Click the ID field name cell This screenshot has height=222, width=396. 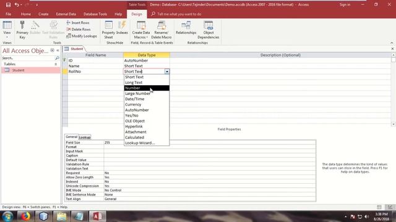[95, 60]
